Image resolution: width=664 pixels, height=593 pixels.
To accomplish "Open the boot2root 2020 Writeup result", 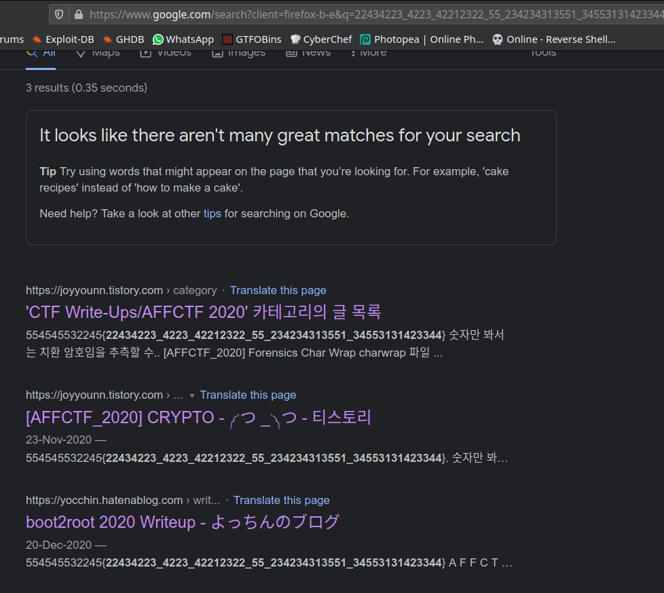I will (x=182, y=522).
